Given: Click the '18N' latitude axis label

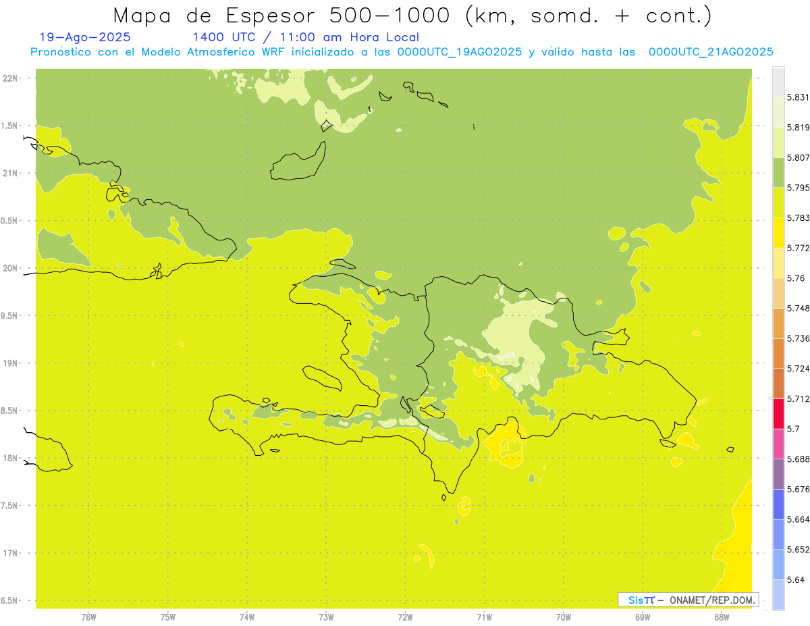Looking at the screenshot, I should click(x=10, y=458).
